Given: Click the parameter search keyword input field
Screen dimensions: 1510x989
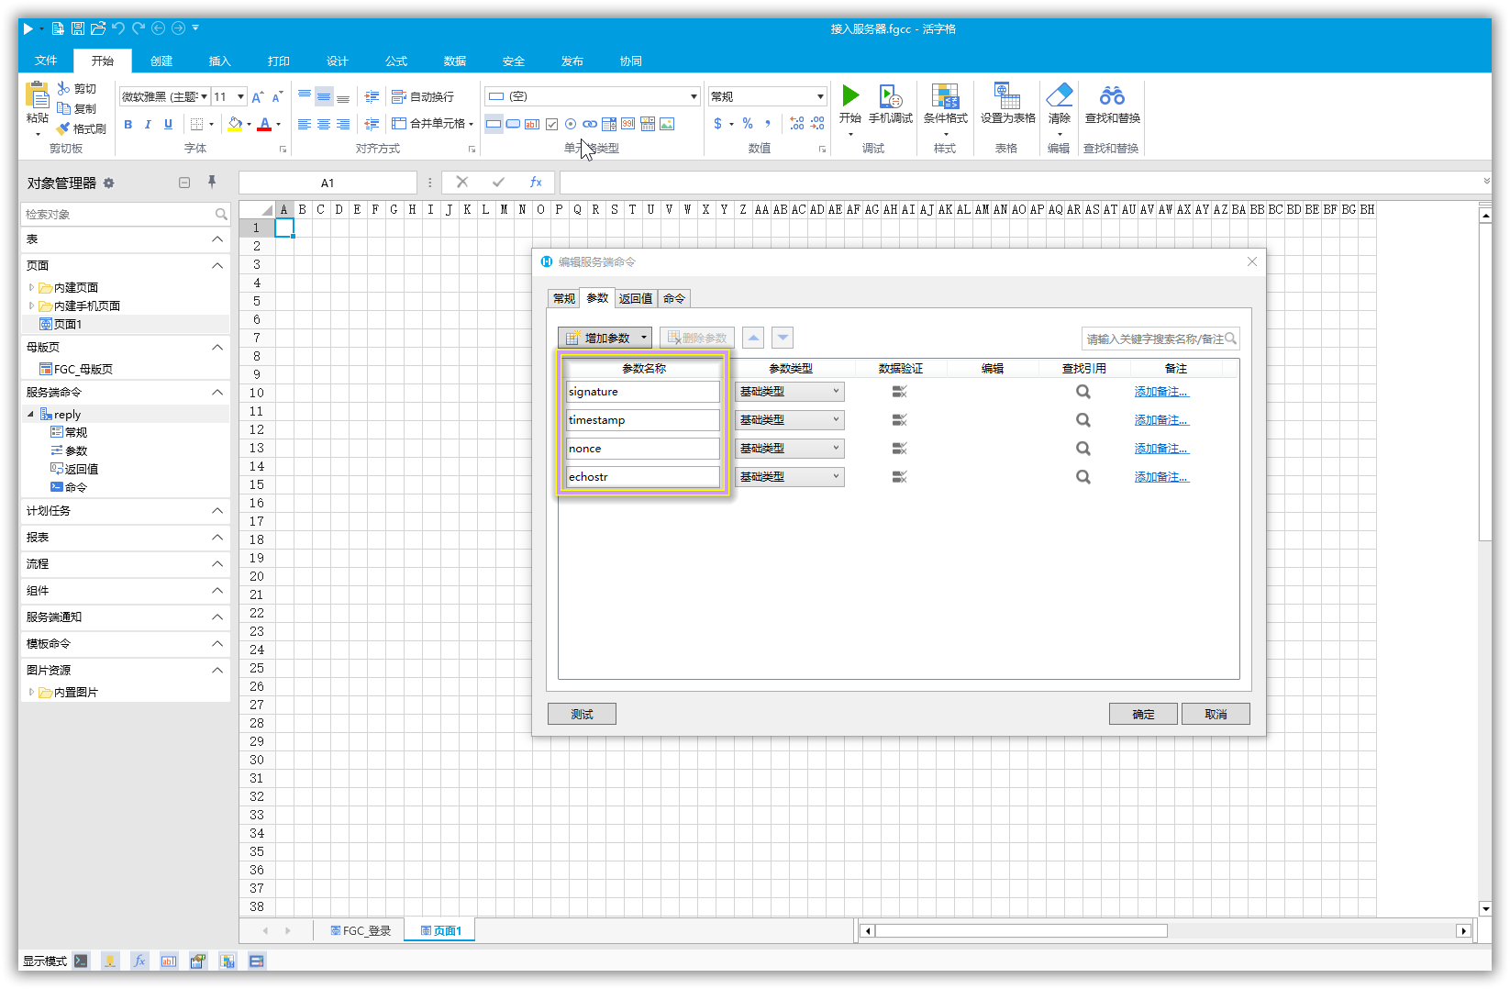Looking at the screenshot, I should click(1160, 339).
